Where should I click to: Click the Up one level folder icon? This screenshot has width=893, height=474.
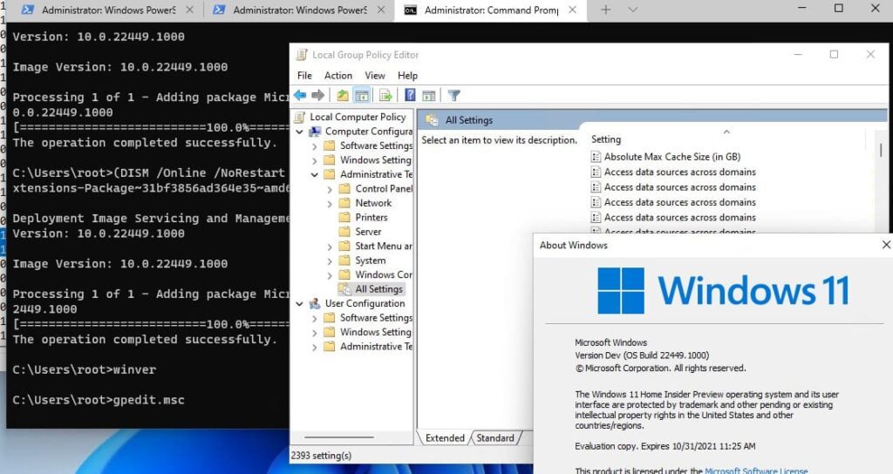[342, 96]
